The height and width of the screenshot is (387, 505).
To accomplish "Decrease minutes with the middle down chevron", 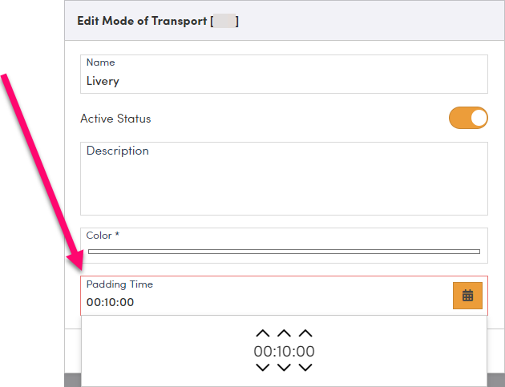I will tap(284, 368).
